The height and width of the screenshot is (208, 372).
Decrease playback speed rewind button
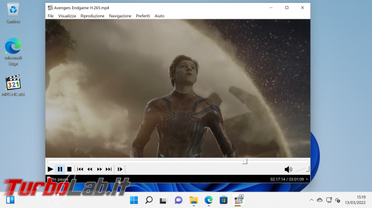[x=90, y=169]
